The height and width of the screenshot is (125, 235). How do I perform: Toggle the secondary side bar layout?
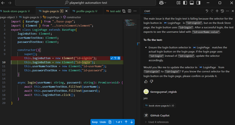point(198,3)
